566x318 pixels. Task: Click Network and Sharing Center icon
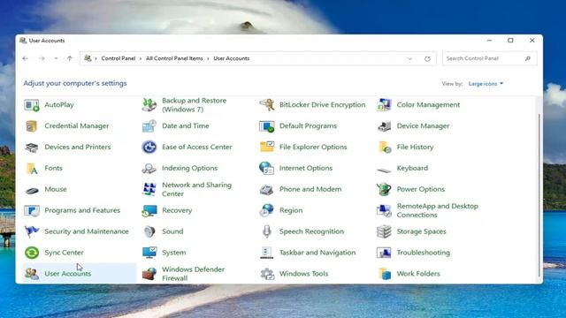click(x=149, y=189)
